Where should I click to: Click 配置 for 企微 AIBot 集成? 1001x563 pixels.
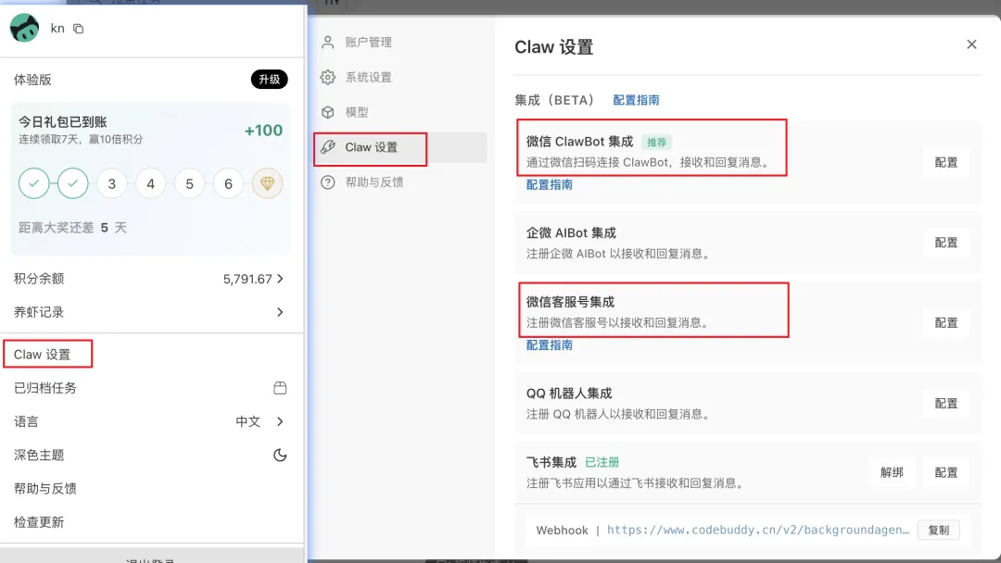pyautogui.click(x=946, y=243)
